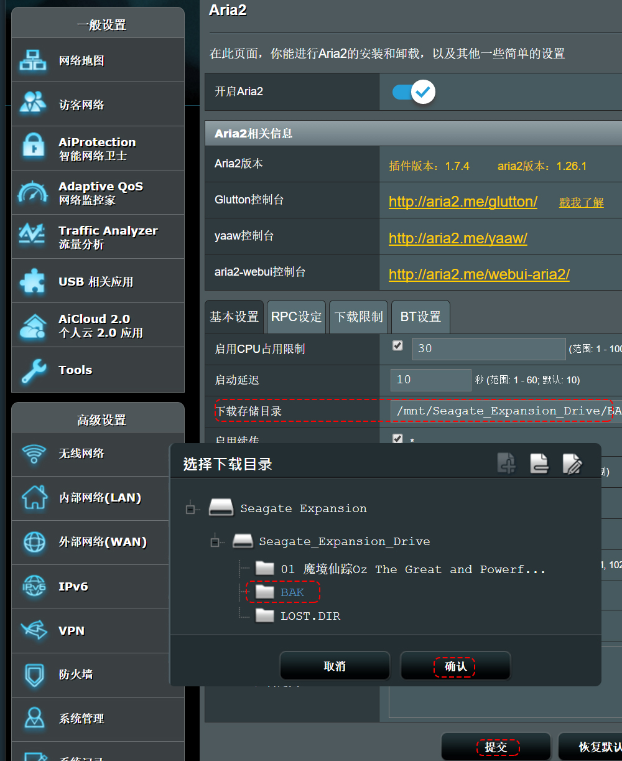Click 确认 to confirm folder selection
622x761 pixels.
coord(455,666)
